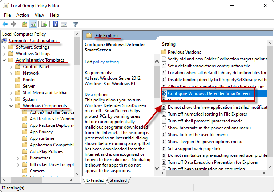The image size is (274, 192).
Task: Open the File menu
Action: (7, 15)
